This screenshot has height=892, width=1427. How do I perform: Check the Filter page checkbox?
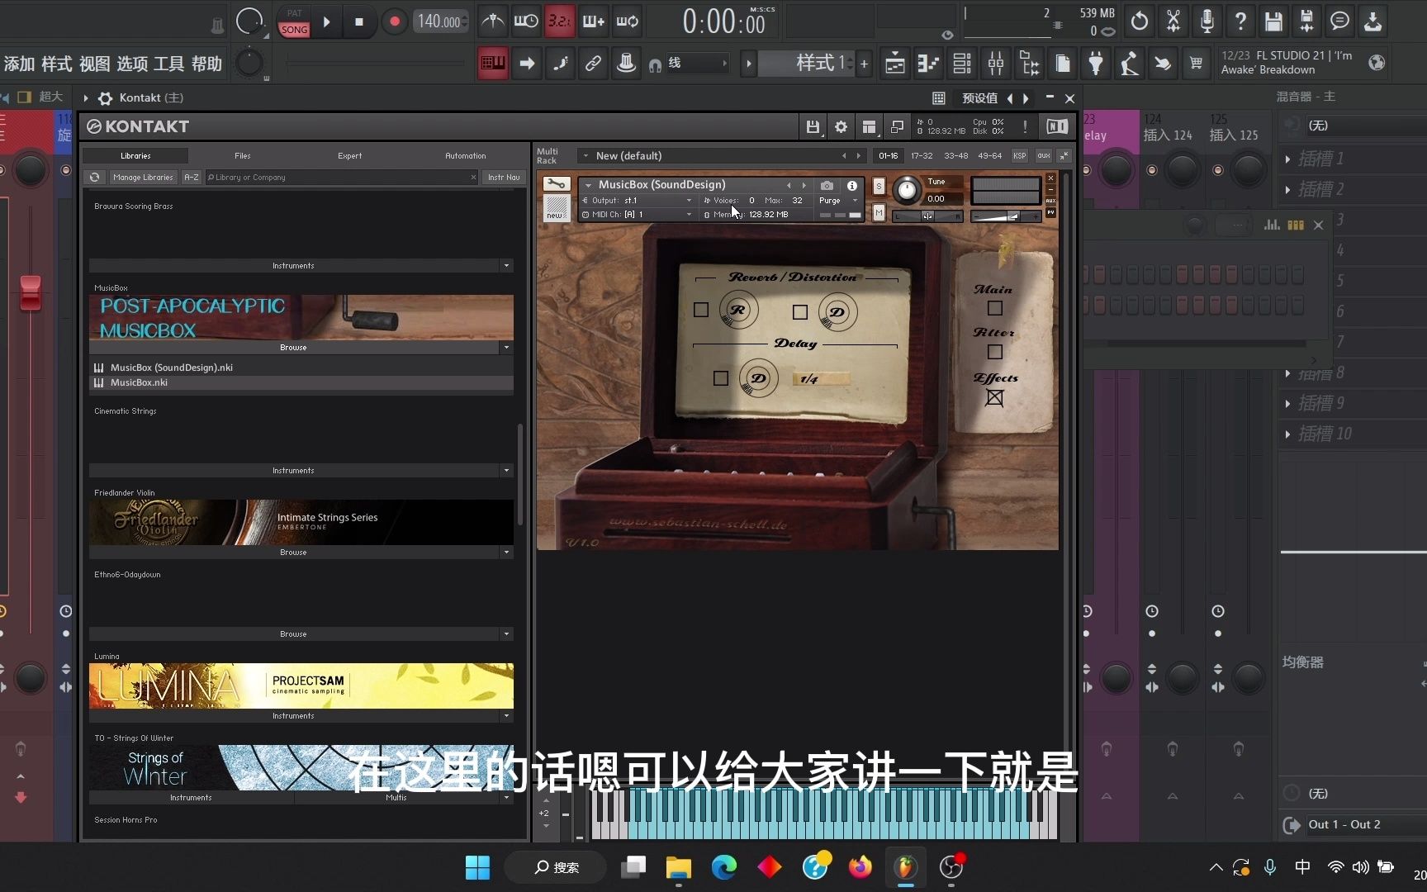[x=995, y=352]
